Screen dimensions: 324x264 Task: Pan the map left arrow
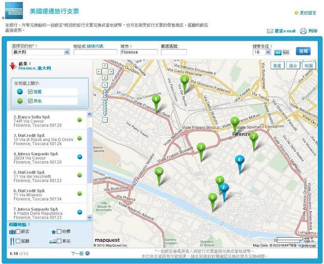[99, 72]
